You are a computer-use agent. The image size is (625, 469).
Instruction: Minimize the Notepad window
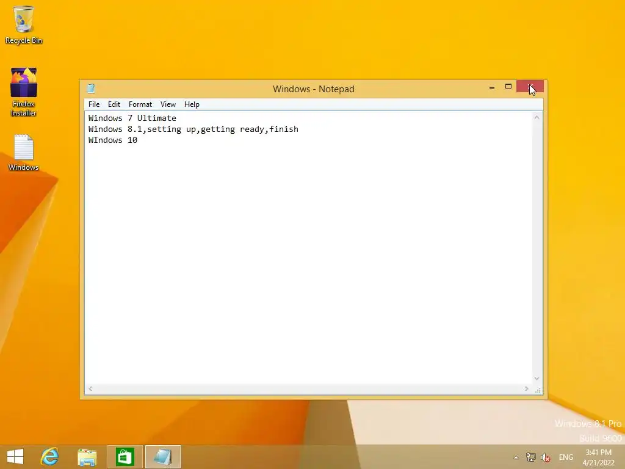coord(492,87)
